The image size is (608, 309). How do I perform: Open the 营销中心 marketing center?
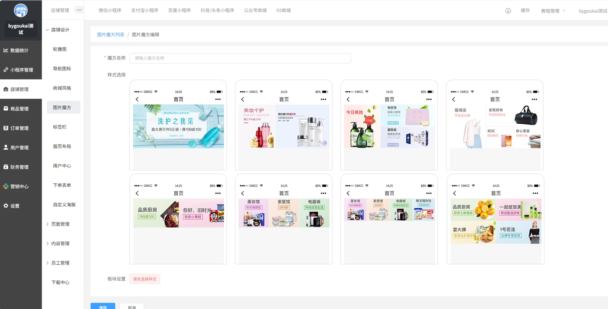(x=21, y=186)
